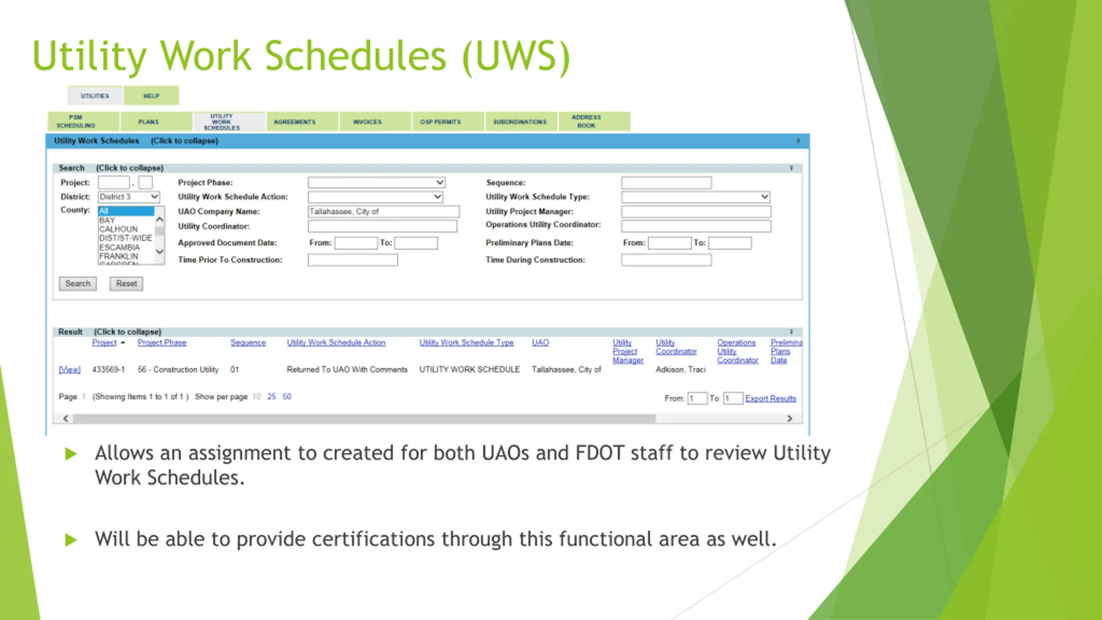Screen dimensions: 1102x620
Task: Sort by Sequence column header
Action: 248,342
